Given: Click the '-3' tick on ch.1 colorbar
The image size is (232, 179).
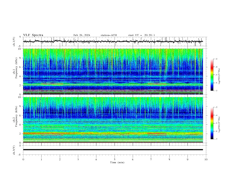Looking at the screenshot, I should point(216,59).
